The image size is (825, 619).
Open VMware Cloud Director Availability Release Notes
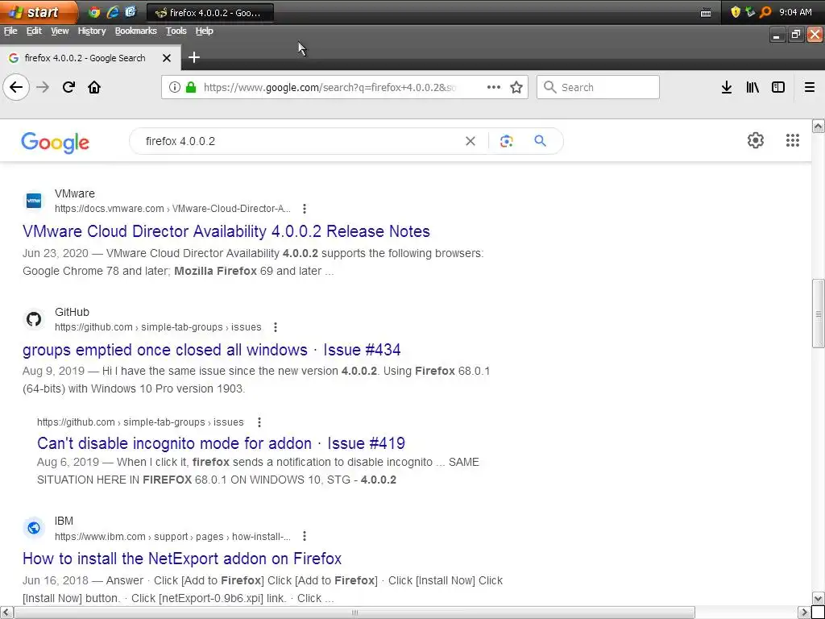pyautogui.click(x=226, y=231)
